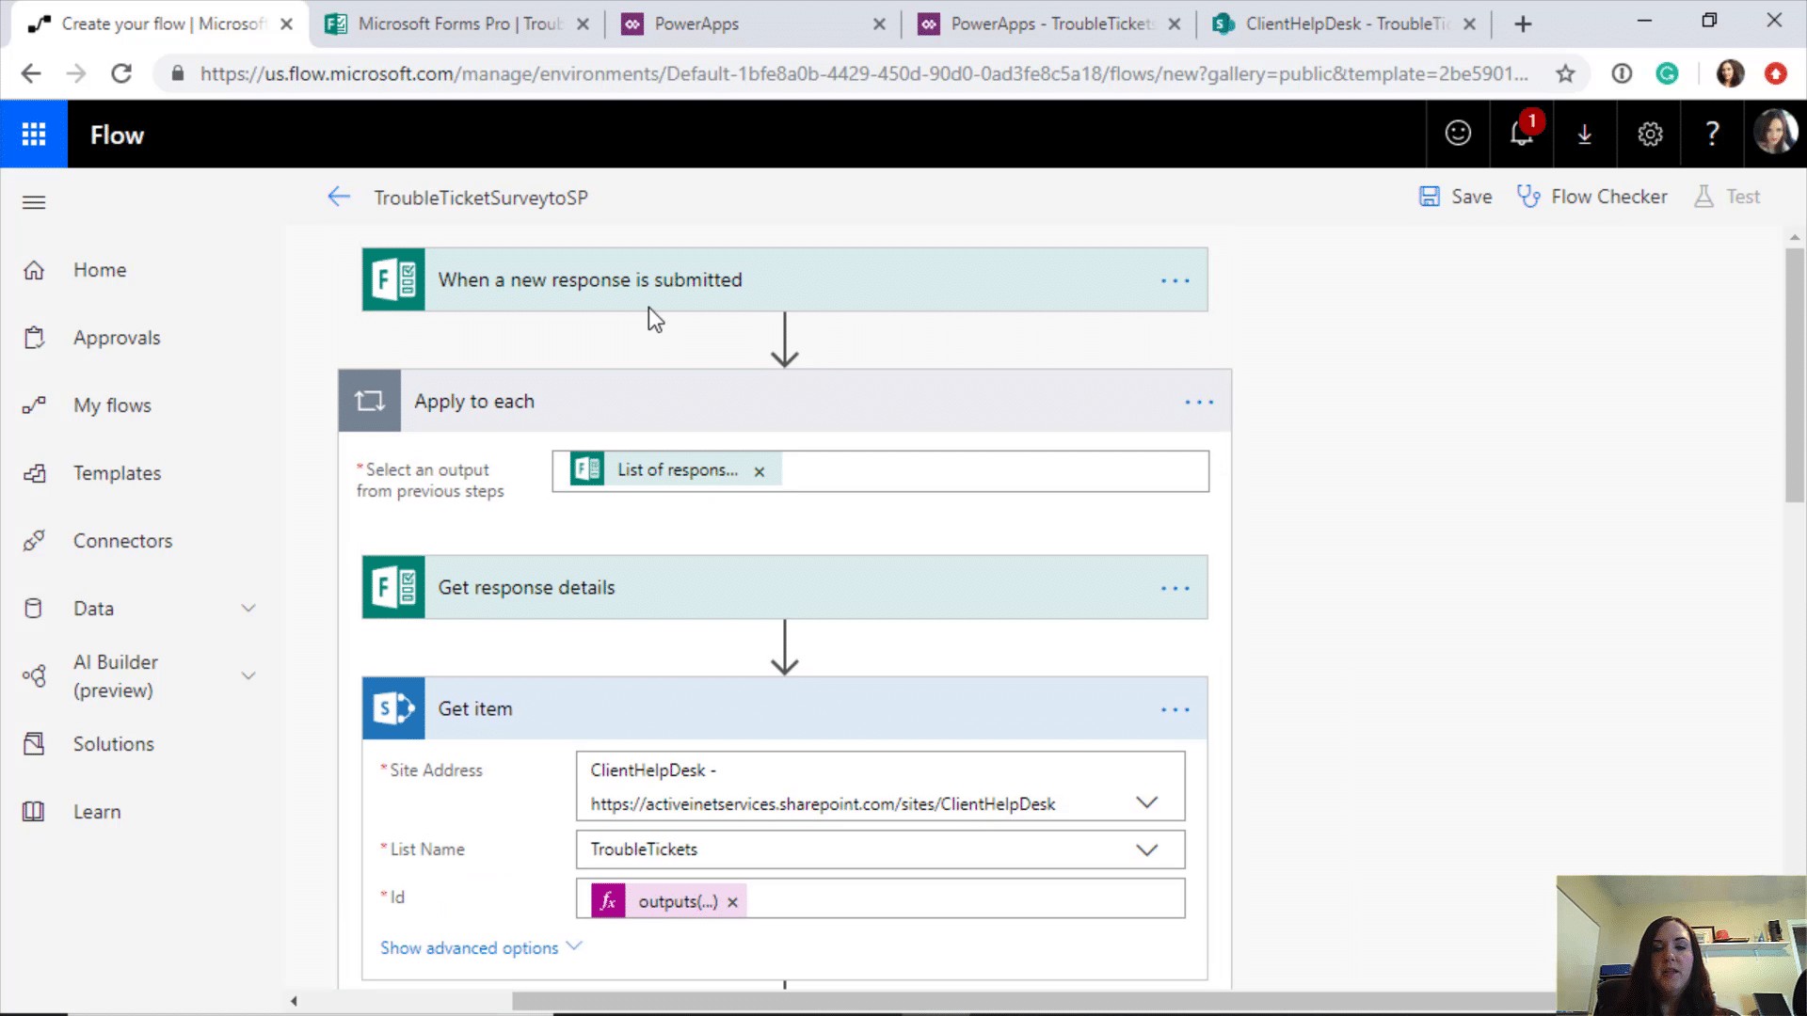Screen dimensions: 1807x1016
Task: Click the browser back arrow
Action: (31, 73)
